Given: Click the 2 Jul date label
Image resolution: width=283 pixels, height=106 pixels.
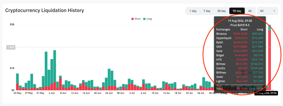Looking at the screenshot, I should [132, 93].
